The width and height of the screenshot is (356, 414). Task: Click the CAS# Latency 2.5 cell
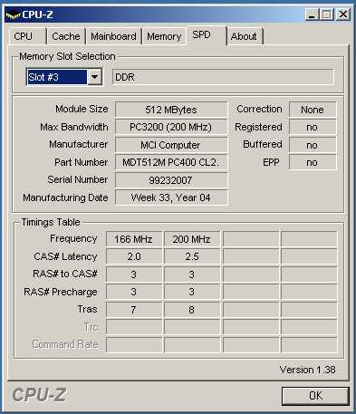[x=191, y=256]
